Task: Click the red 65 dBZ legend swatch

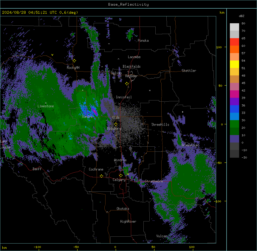Action: coord(234,42)
